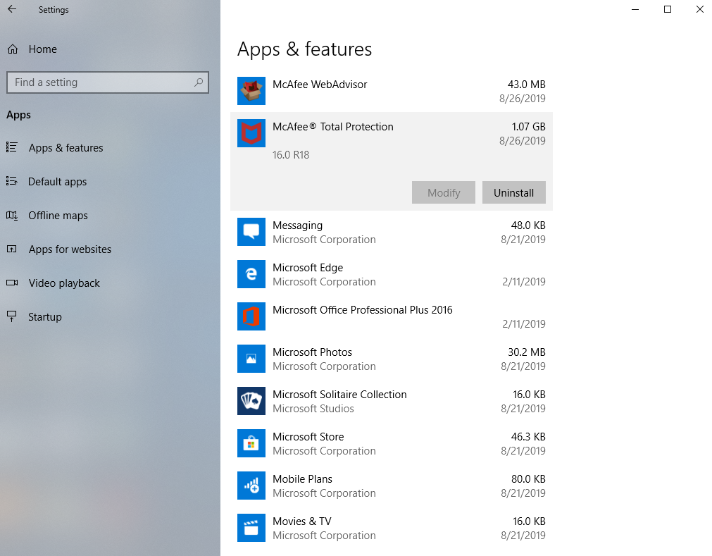Click the Apps for websites icon
This screenshot has width=712, height=556.
pos(12,249)
